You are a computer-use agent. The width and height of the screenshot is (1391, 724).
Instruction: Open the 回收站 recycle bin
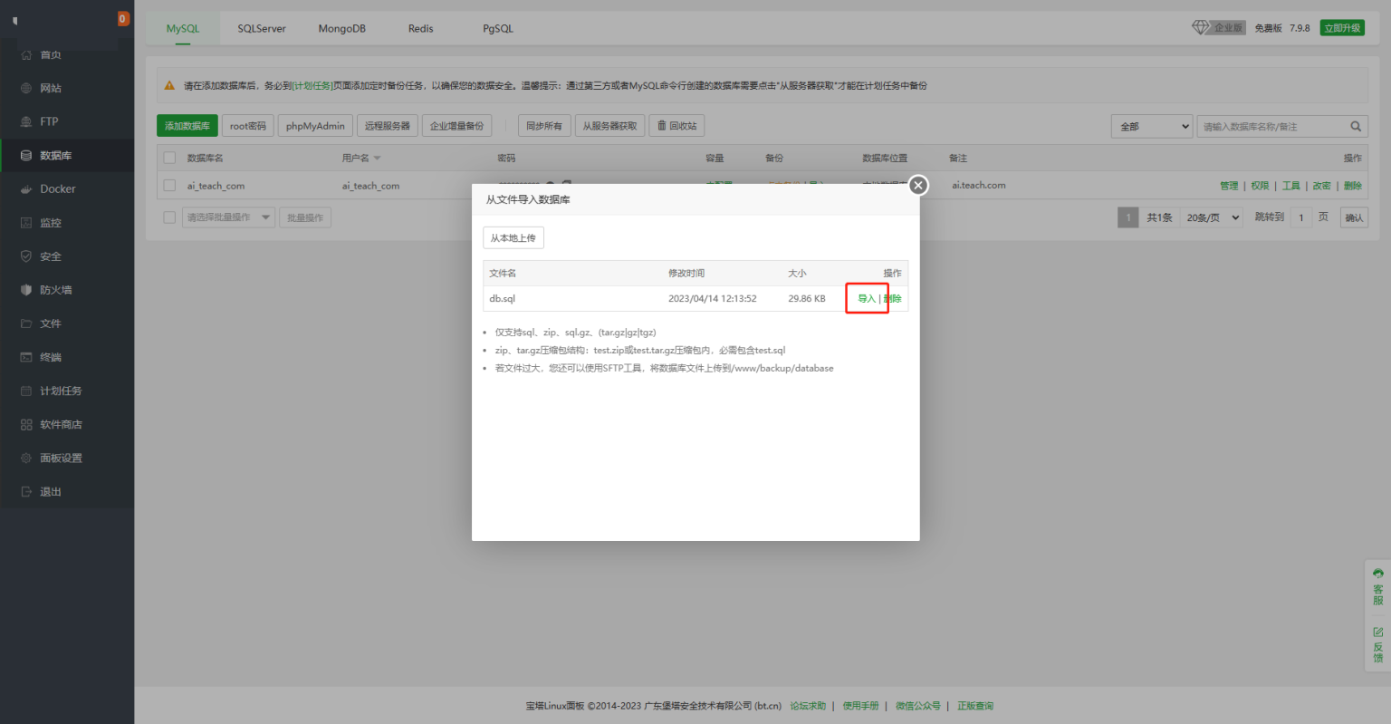tap(676, 125)
